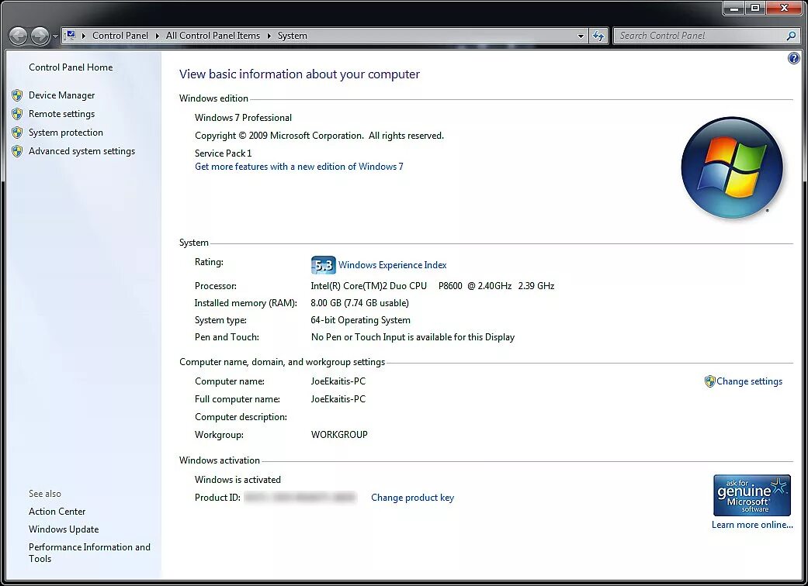
Task: Click the search magnifier icon
Action: (792, 36)
